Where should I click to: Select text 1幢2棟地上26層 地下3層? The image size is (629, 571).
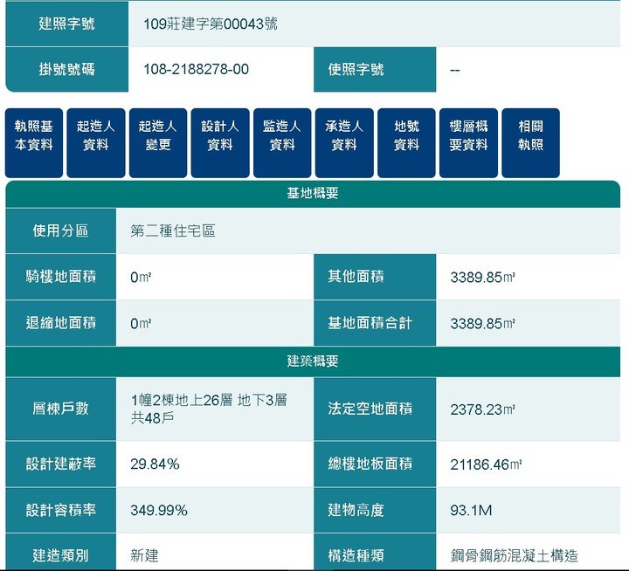pyautogui.click(x=209, y=400)
